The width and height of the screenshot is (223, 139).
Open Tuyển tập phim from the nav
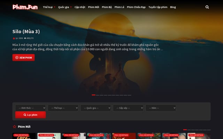[158, 7]
